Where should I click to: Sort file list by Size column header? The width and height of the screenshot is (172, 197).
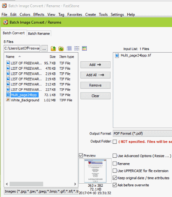tap(52, 57)
